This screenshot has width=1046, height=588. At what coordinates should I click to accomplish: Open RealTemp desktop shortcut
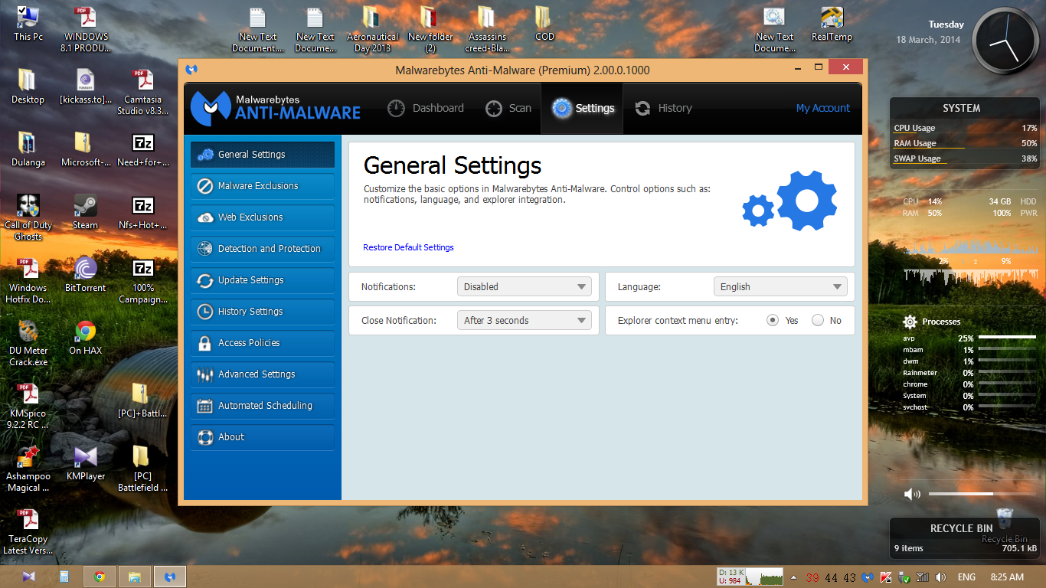tap(832, 23)
